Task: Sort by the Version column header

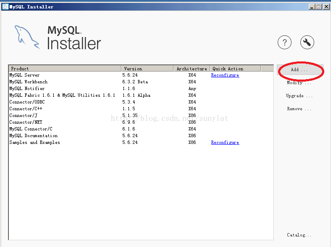Action: pos(147,69)
